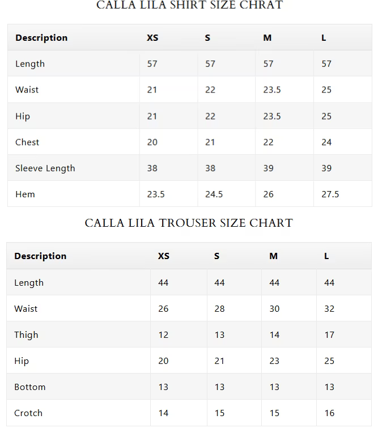Click the trouser Length value 44 for S
Screen dimensions: 378x428
[219, 282]
